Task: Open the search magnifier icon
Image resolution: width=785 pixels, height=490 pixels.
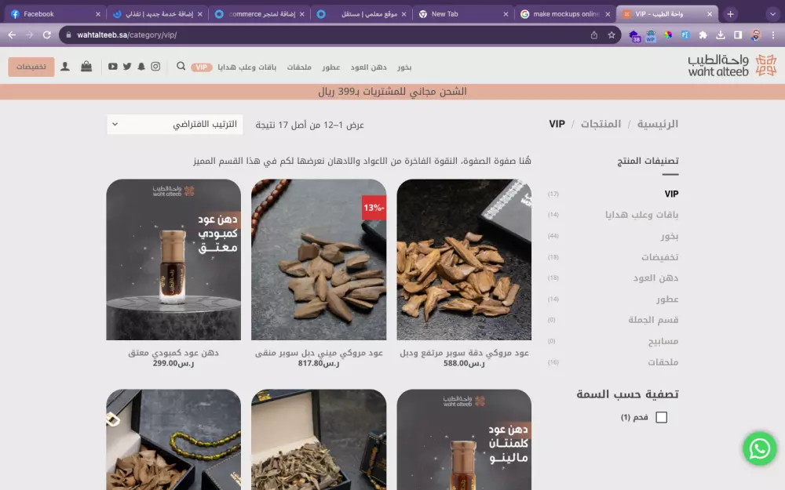Action: click(181, 67)
